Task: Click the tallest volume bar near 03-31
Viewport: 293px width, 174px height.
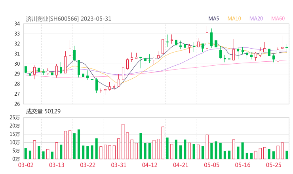Action: click(123, 142)
